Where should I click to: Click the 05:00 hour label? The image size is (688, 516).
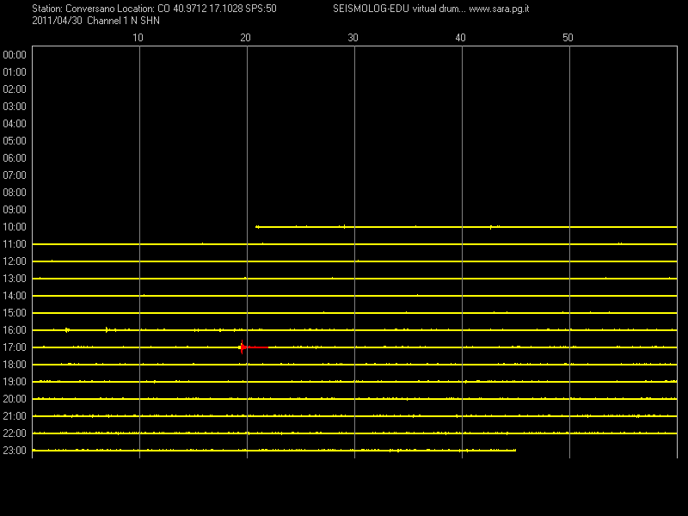pos(15,141)
